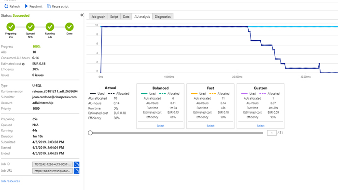Image resolution: width=338 pixels, height=190 pixels.
Task: Open the Job resources link
Action: 10,181
